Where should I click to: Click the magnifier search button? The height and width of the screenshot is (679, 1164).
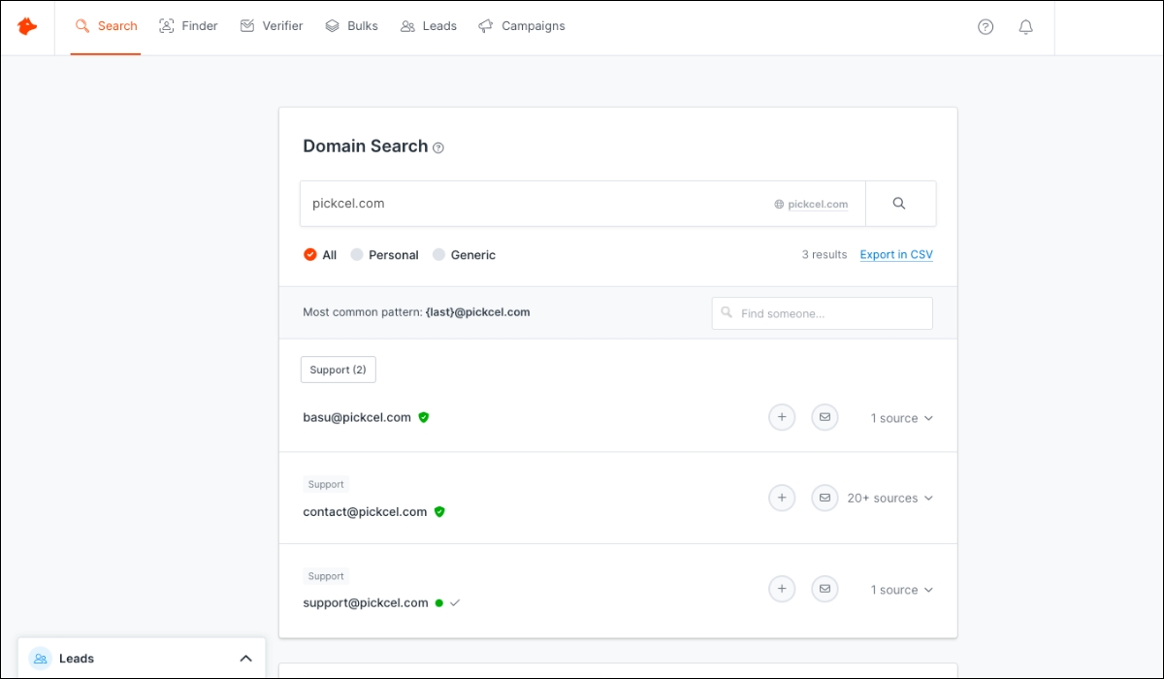pyautogui.click(x=899, y=204)
